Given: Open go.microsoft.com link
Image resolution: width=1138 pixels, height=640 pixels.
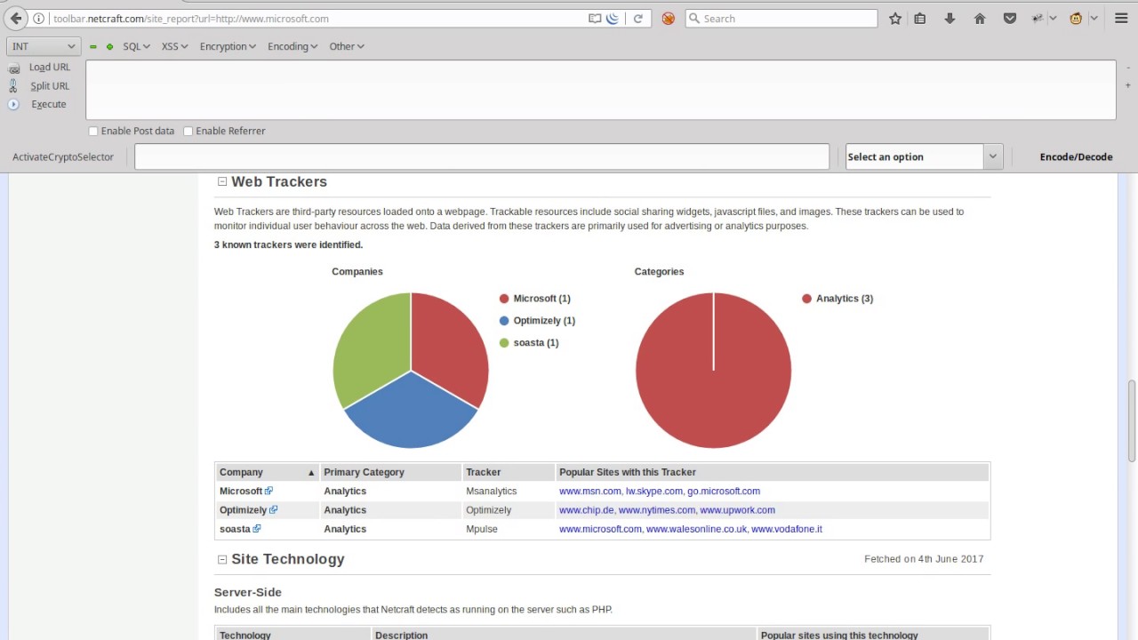Looking at the screenshot, I should tap(724, 491).
